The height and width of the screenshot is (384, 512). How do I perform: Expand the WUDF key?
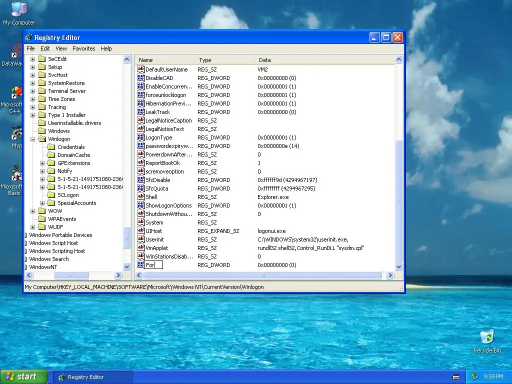[x=32, y=227]
